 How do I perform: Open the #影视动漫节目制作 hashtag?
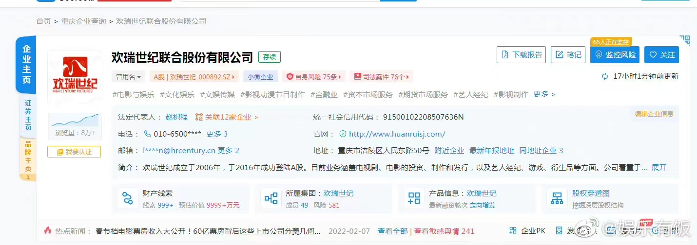click(x=272, y=94)
